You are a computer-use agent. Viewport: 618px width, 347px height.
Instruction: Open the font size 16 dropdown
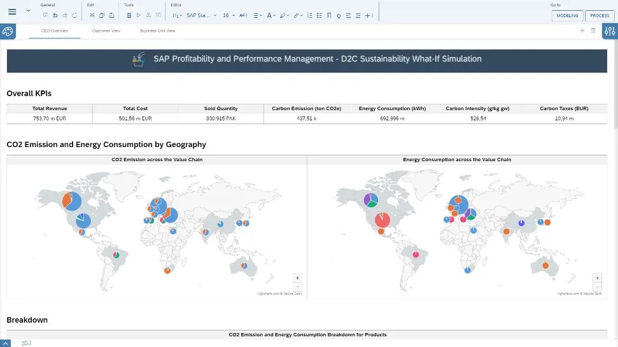point(229,15)
